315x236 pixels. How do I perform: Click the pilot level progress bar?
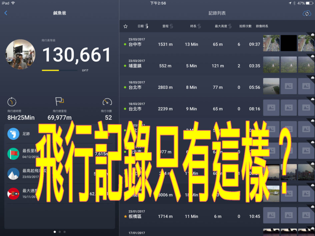(59, 70)
